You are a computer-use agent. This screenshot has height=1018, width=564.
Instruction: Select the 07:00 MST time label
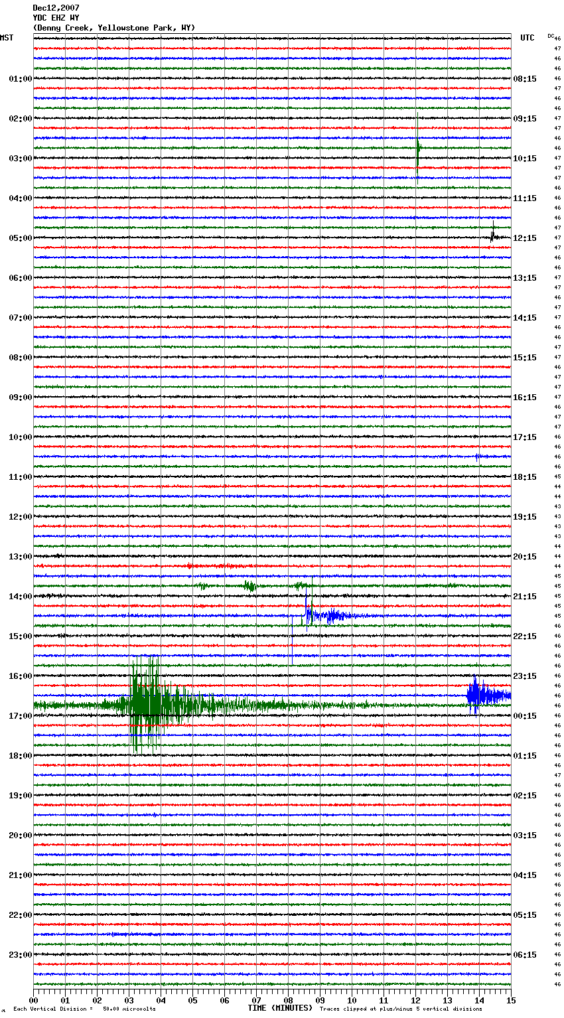(21, 318)
